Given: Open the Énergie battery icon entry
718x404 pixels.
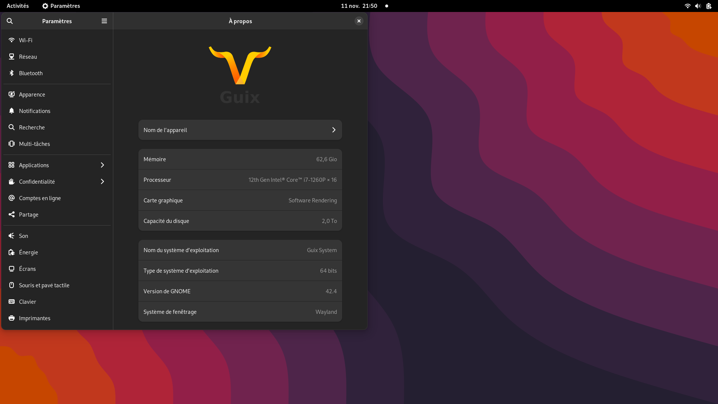Looking at the screenshot, I should pos(12,252).
